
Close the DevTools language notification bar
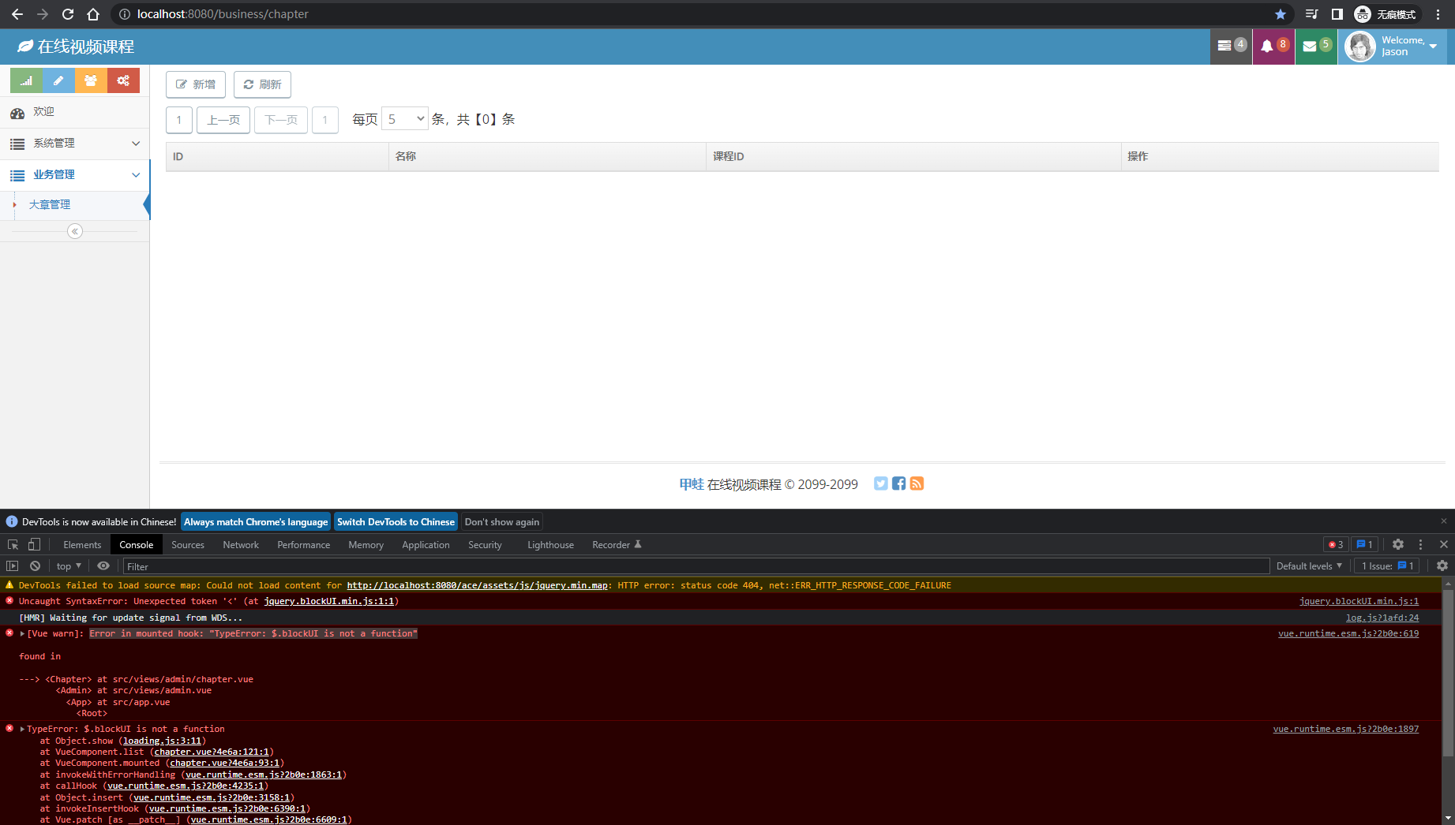1444,521
